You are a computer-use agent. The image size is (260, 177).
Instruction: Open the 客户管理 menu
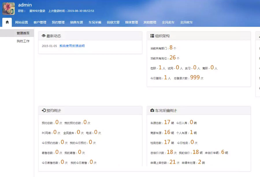pyautogui.click(x=40, y=23)
